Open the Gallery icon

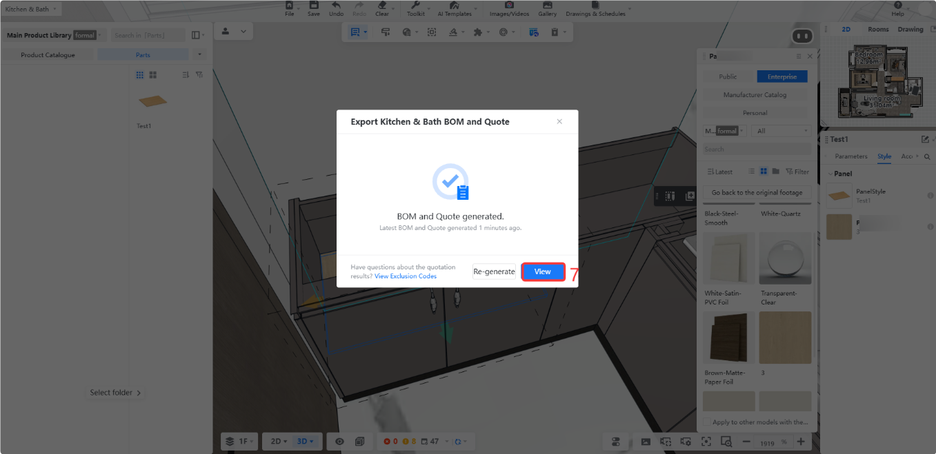547,6
